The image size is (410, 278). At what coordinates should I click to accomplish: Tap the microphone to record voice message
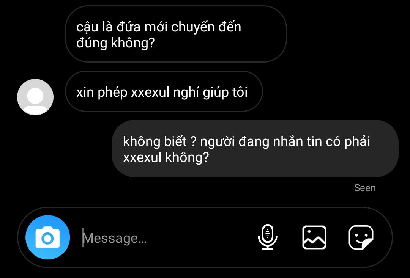[x=268, y=237]
